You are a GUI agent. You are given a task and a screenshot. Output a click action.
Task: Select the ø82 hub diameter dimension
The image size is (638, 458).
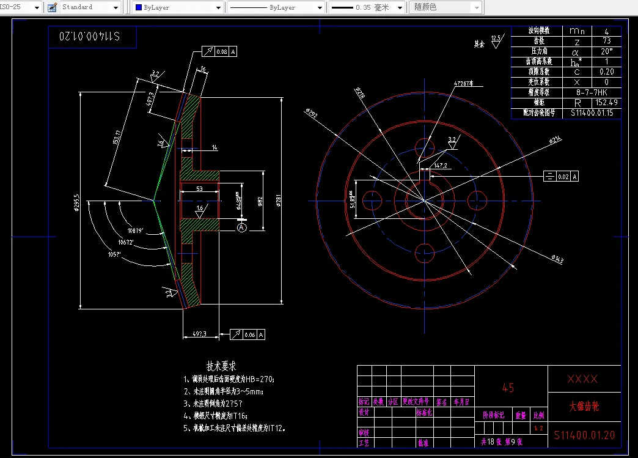pos(260,202)
